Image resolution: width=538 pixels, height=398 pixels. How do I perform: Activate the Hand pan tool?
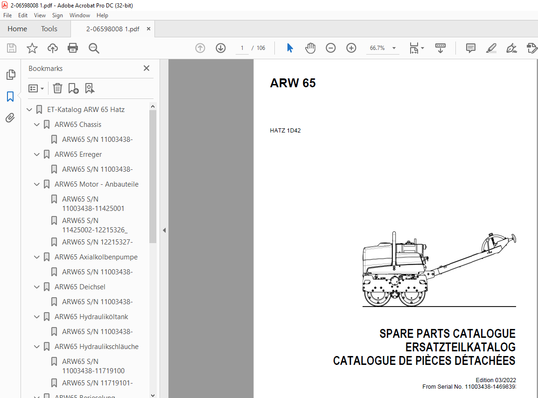pos(310,48)
